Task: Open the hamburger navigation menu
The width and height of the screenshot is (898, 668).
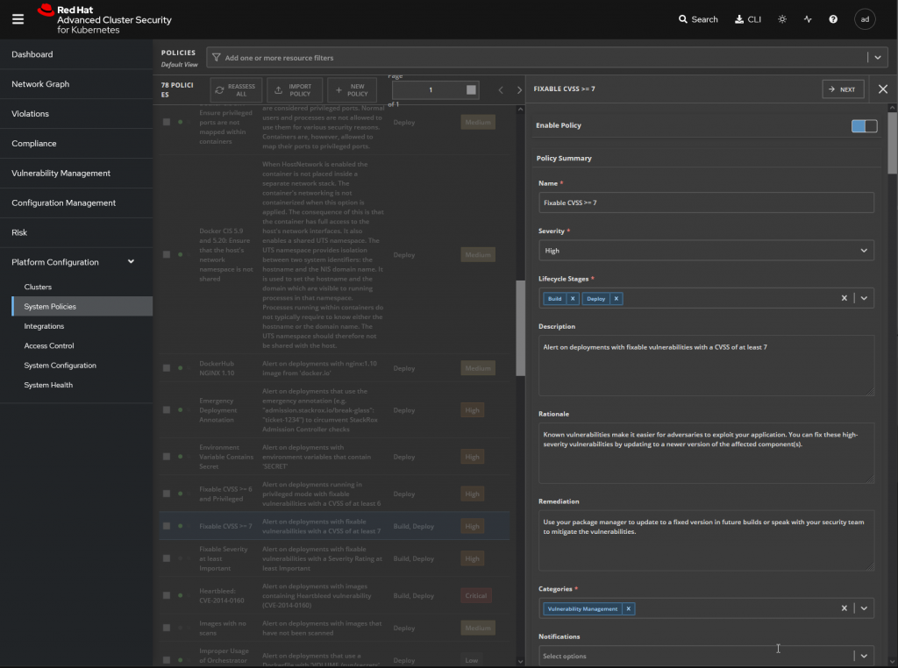Action: [x=18, y=19]
